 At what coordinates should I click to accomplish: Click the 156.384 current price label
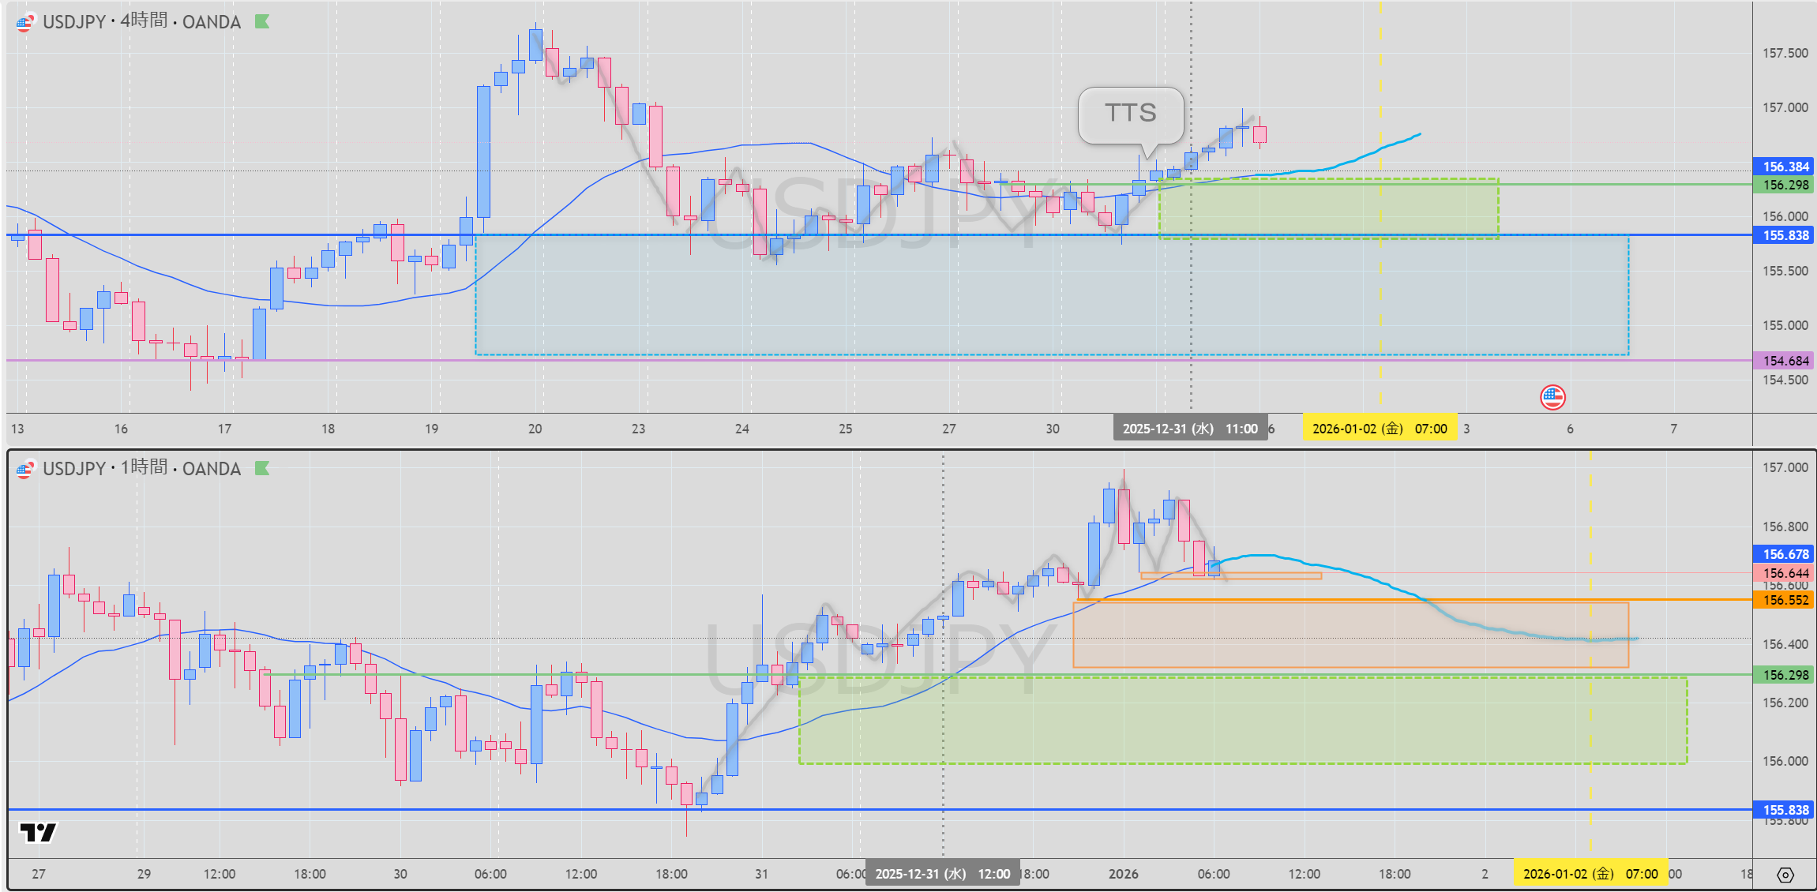point(1785,167)
